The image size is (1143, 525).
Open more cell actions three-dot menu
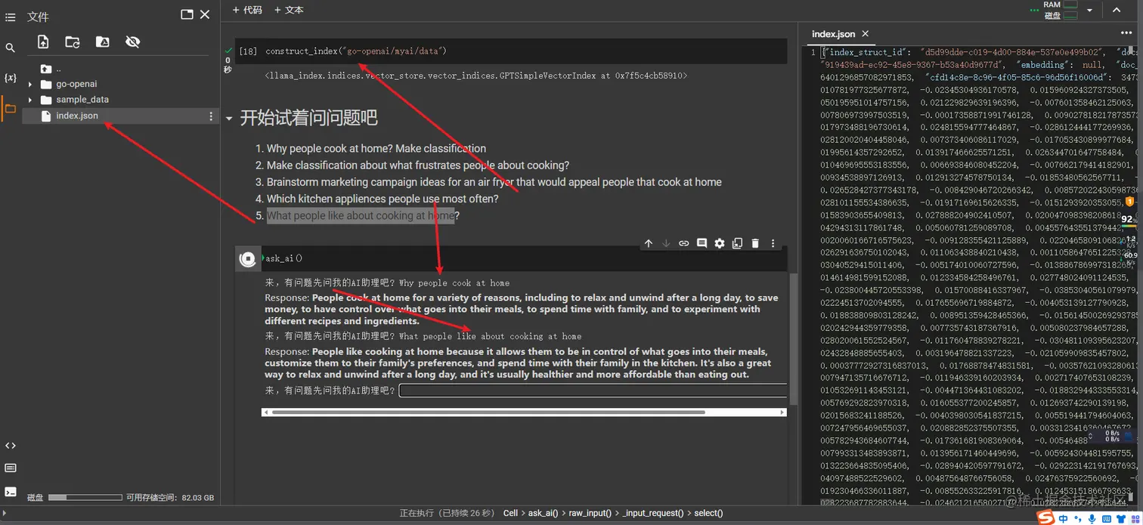pos(773,243)
